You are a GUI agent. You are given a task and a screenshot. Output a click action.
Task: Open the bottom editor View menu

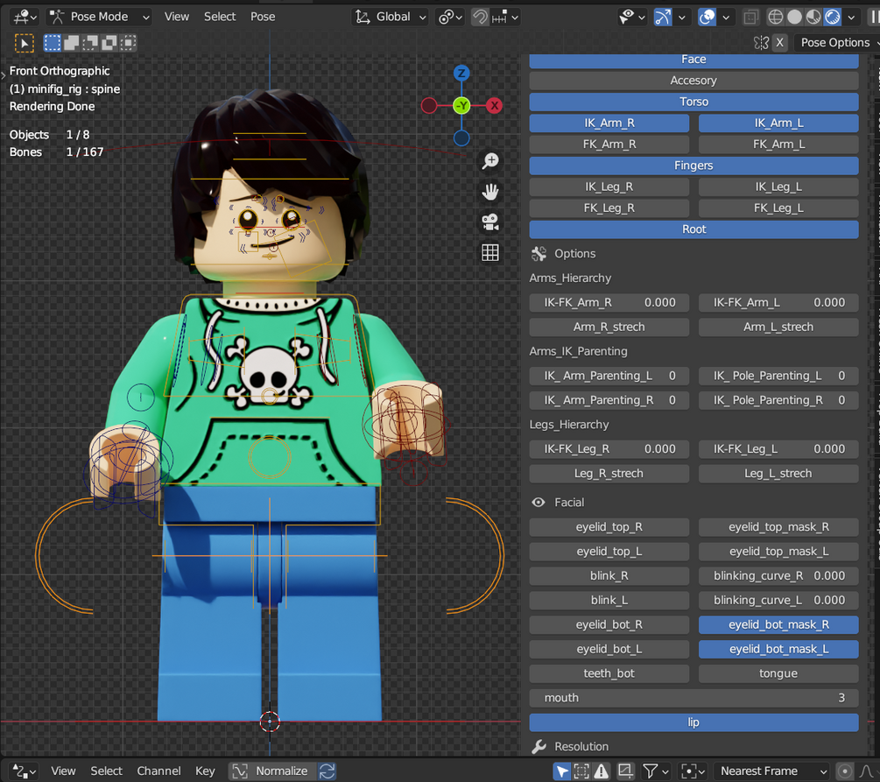click(x=63, y=771)
